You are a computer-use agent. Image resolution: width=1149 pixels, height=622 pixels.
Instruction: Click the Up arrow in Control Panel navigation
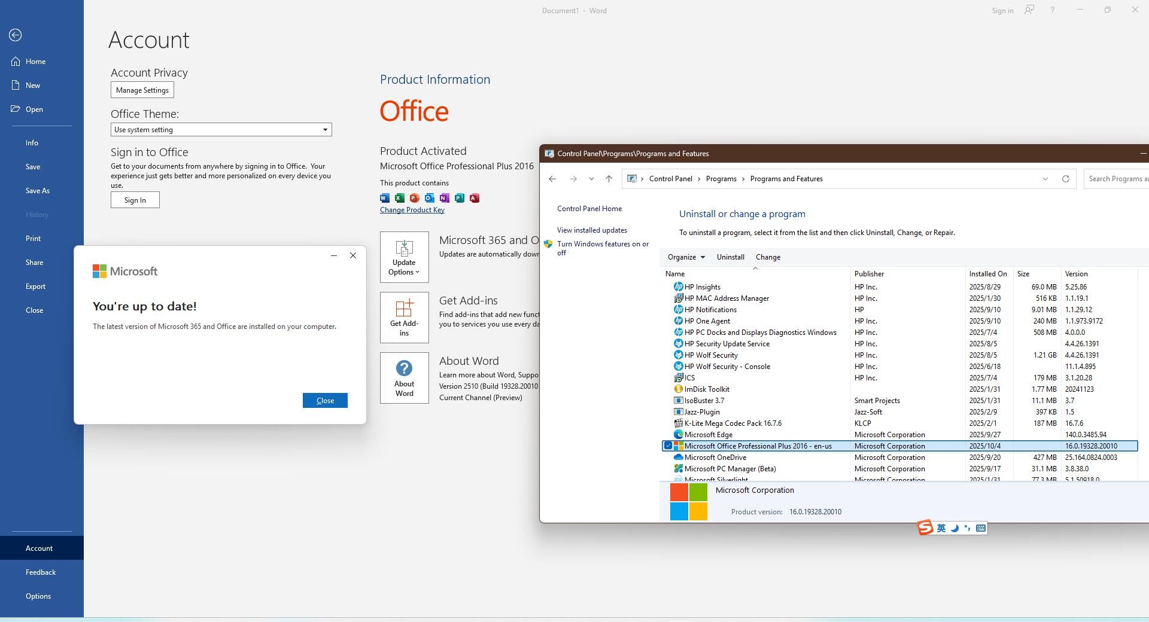[x=609, y=179]
